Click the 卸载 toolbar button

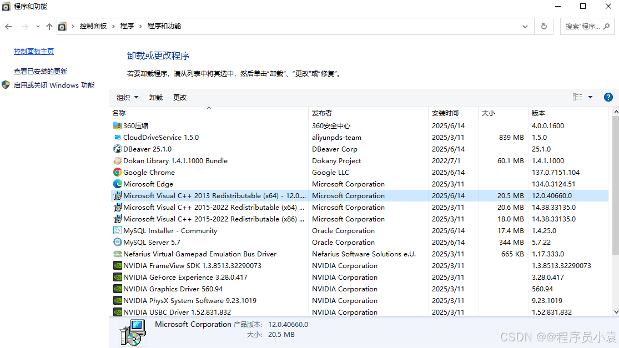(156, 98)
